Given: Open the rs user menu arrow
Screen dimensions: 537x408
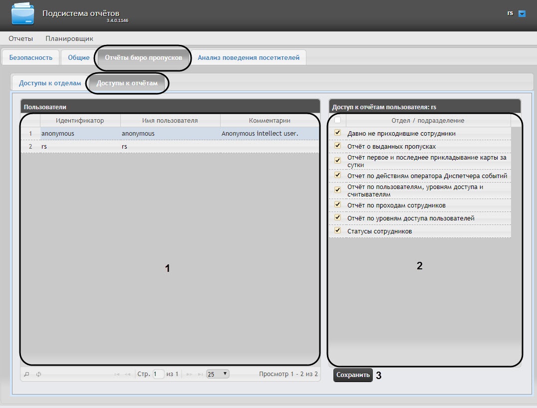Looking at the screenshot, I should (x=522, y=13).
